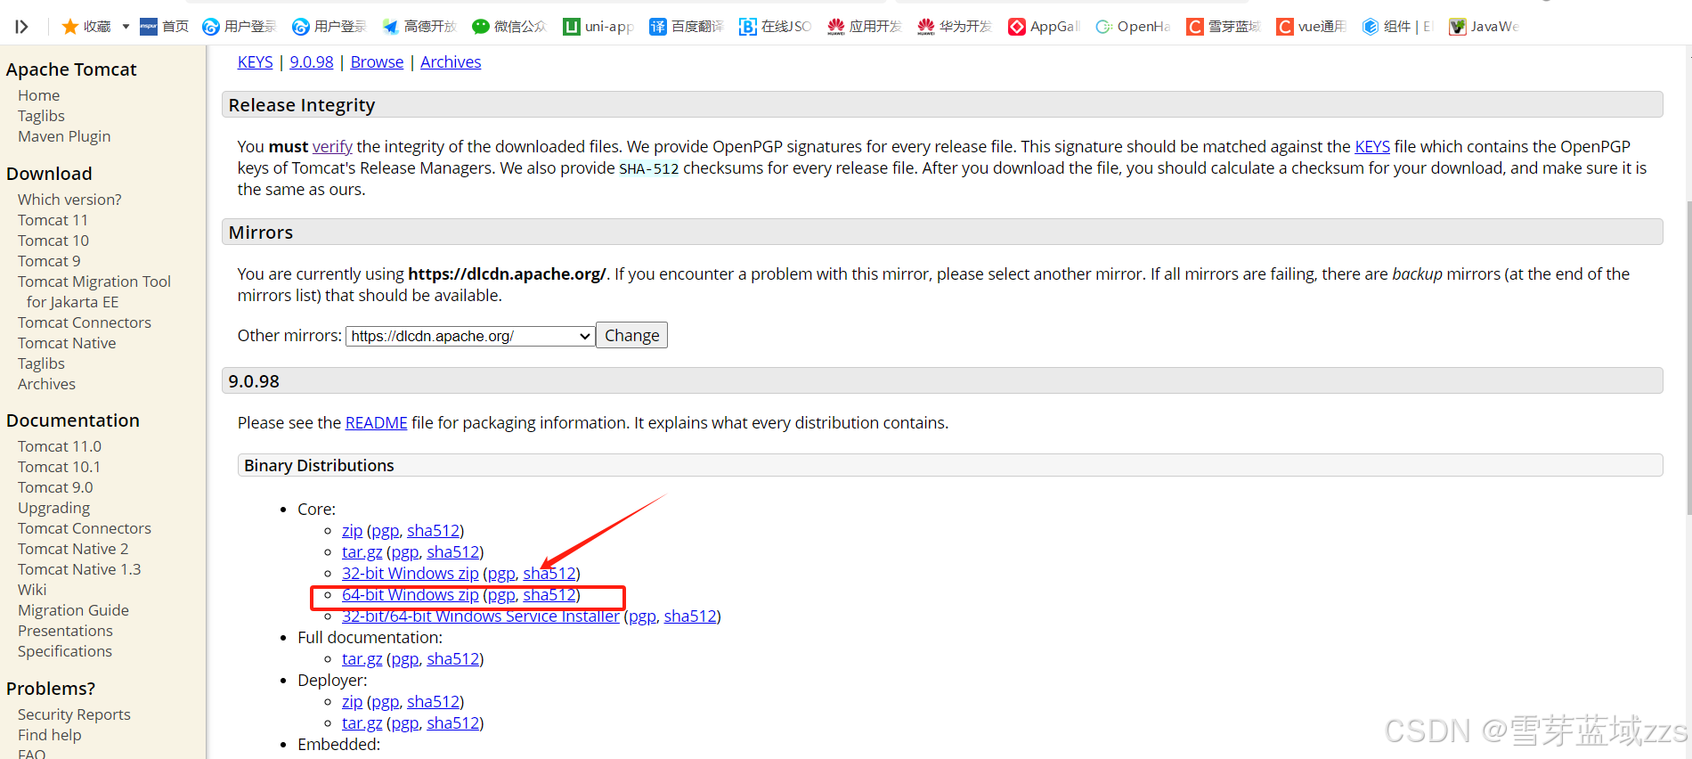This screenshot has width=1692, height=759.
Task: Open the Huawei 应用开发 bookmark
Action: (865, 27)
